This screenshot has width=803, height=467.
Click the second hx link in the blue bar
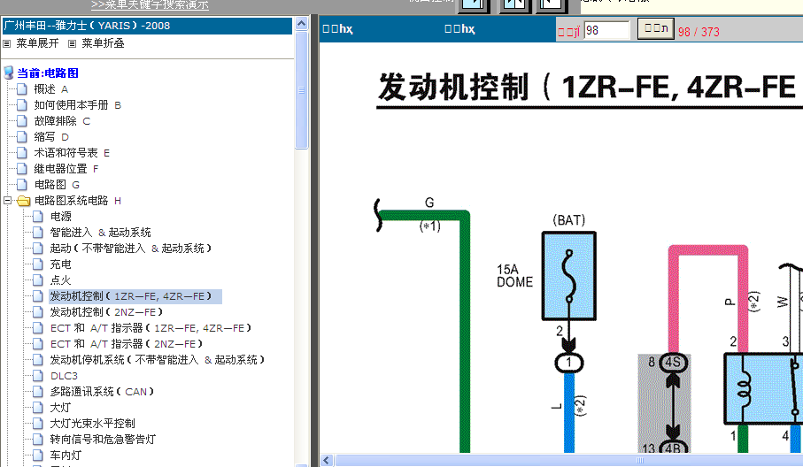tap(459, 28)
